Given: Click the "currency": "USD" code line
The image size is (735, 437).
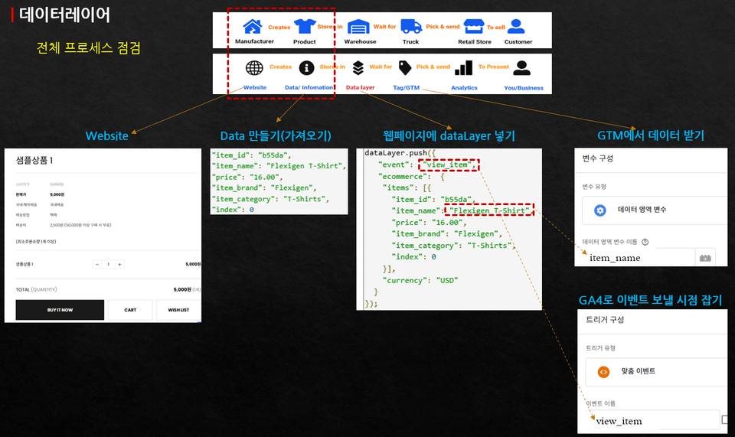Looking at the screenshot, I should click(x=420, y=281).
